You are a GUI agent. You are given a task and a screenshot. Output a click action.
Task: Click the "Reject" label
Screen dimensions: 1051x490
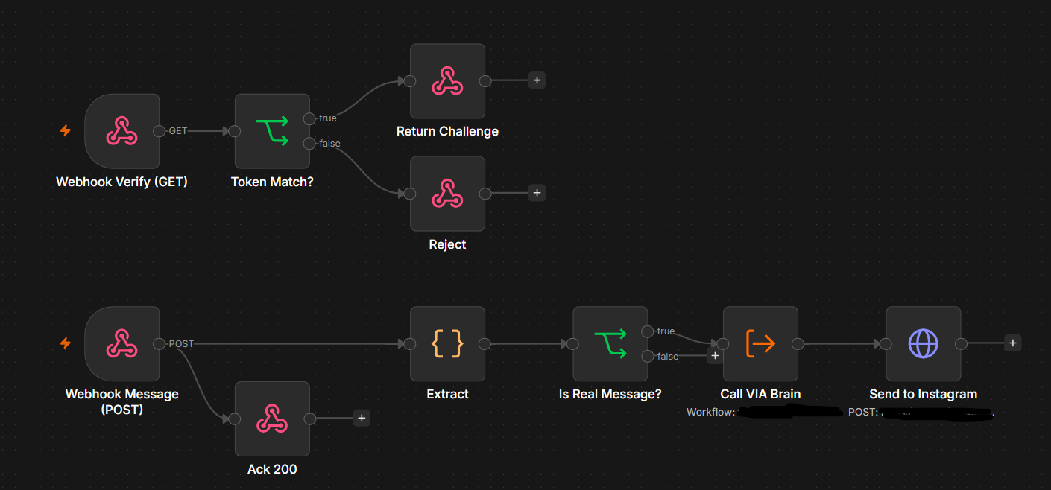pos(447,244)
